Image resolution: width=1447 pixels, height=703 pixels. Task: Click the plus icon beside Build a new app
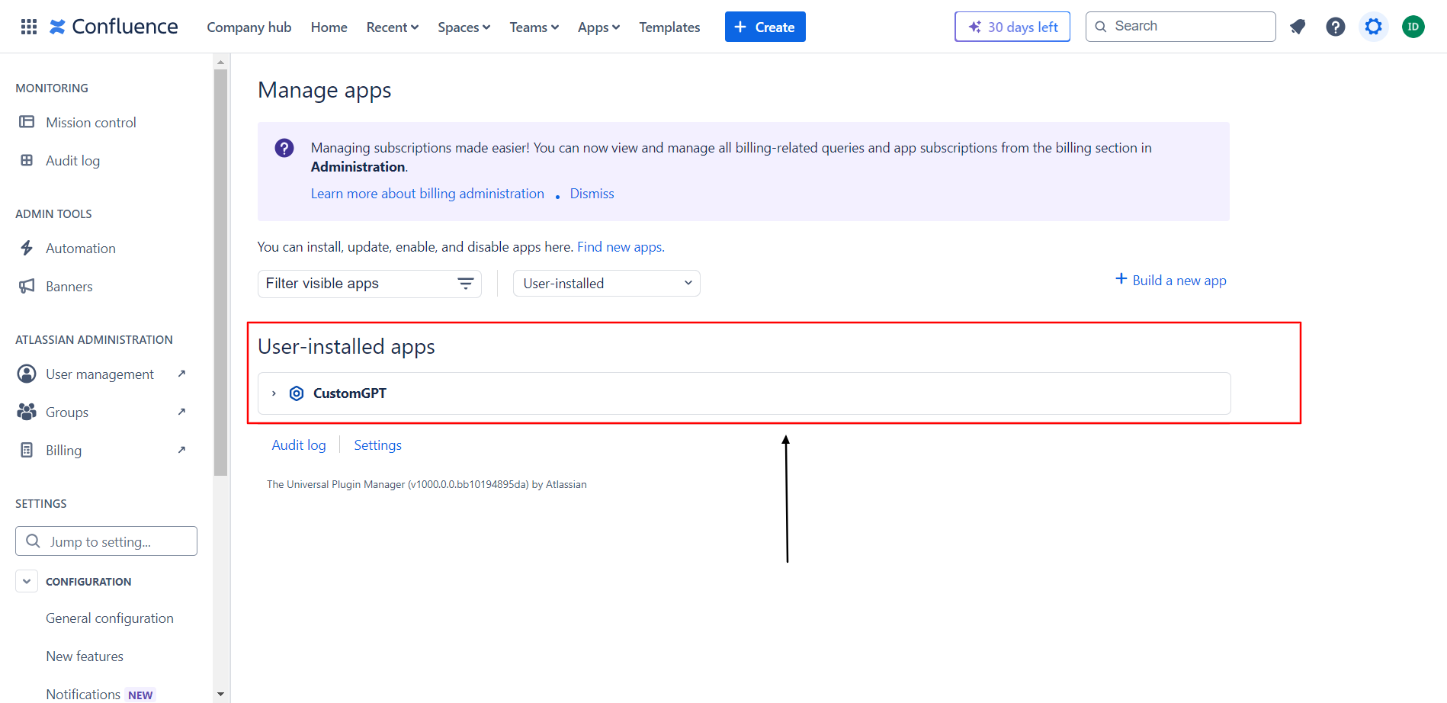(1121, 279)
